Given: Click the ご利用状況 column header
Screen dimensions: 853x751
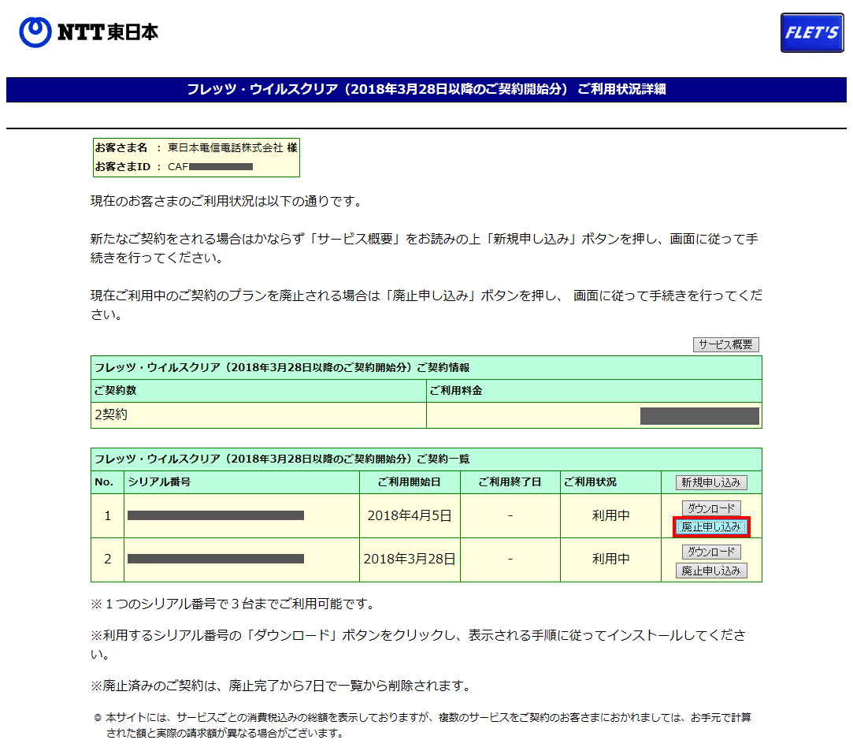Looking at the screenshot, I should pos(590,481).
